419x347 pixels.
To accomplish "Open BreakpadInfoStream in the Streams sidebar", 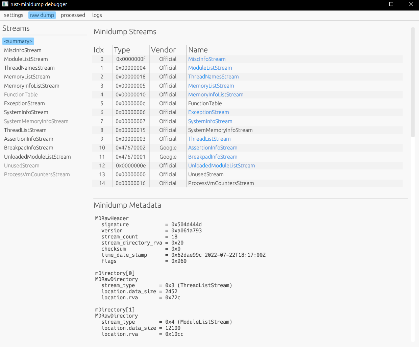I will pos(29,147).
